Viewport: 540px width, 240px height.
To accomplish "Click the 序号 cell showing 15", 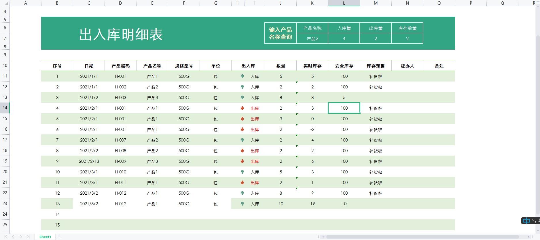I will [57, 225].
